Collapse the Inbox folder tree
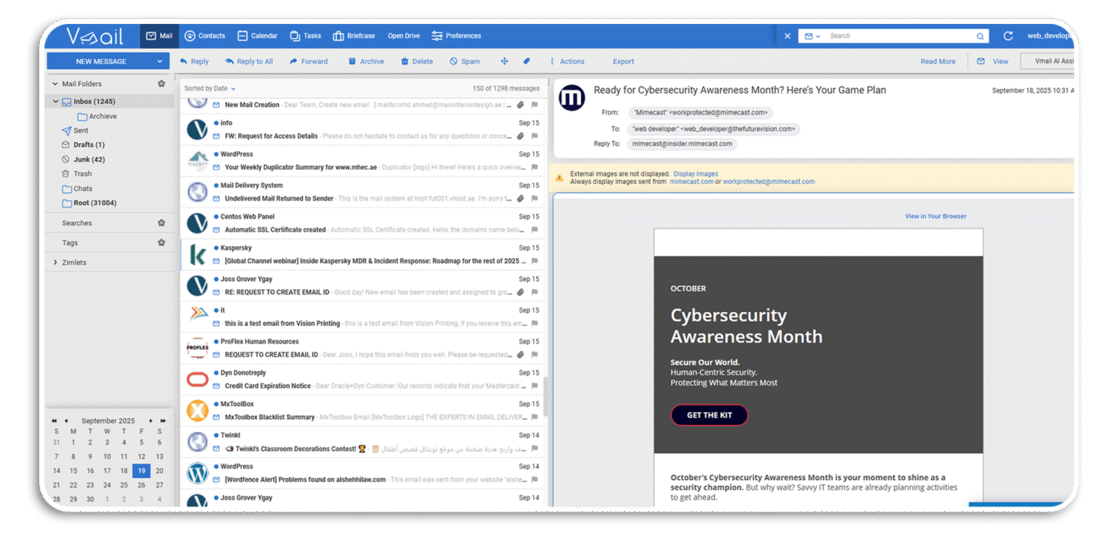The width and height of the screenshot is (1118, 534). click(55, 101)
